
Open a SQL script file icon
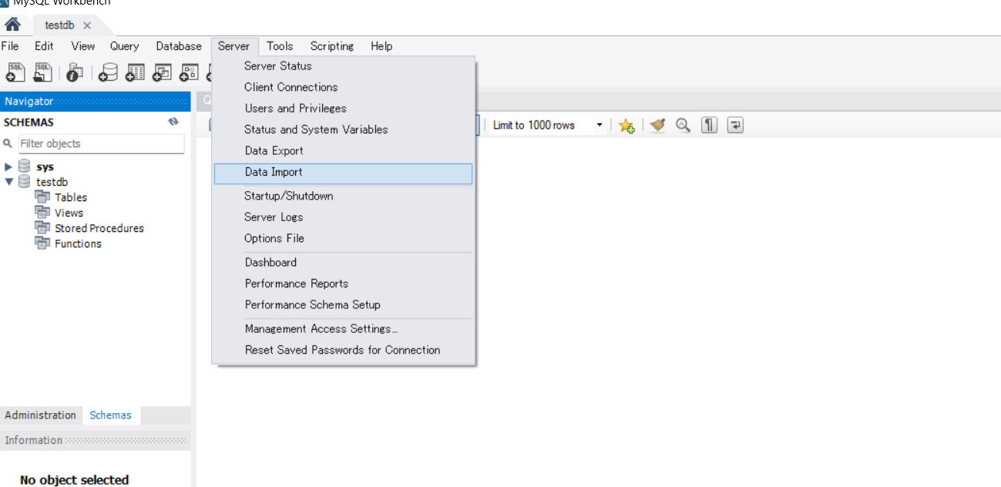43,72
